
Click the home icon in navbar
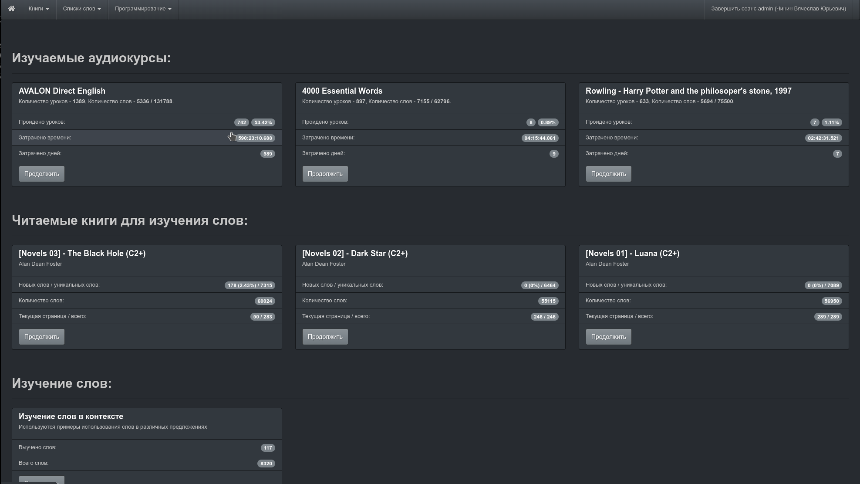[11, 9]
